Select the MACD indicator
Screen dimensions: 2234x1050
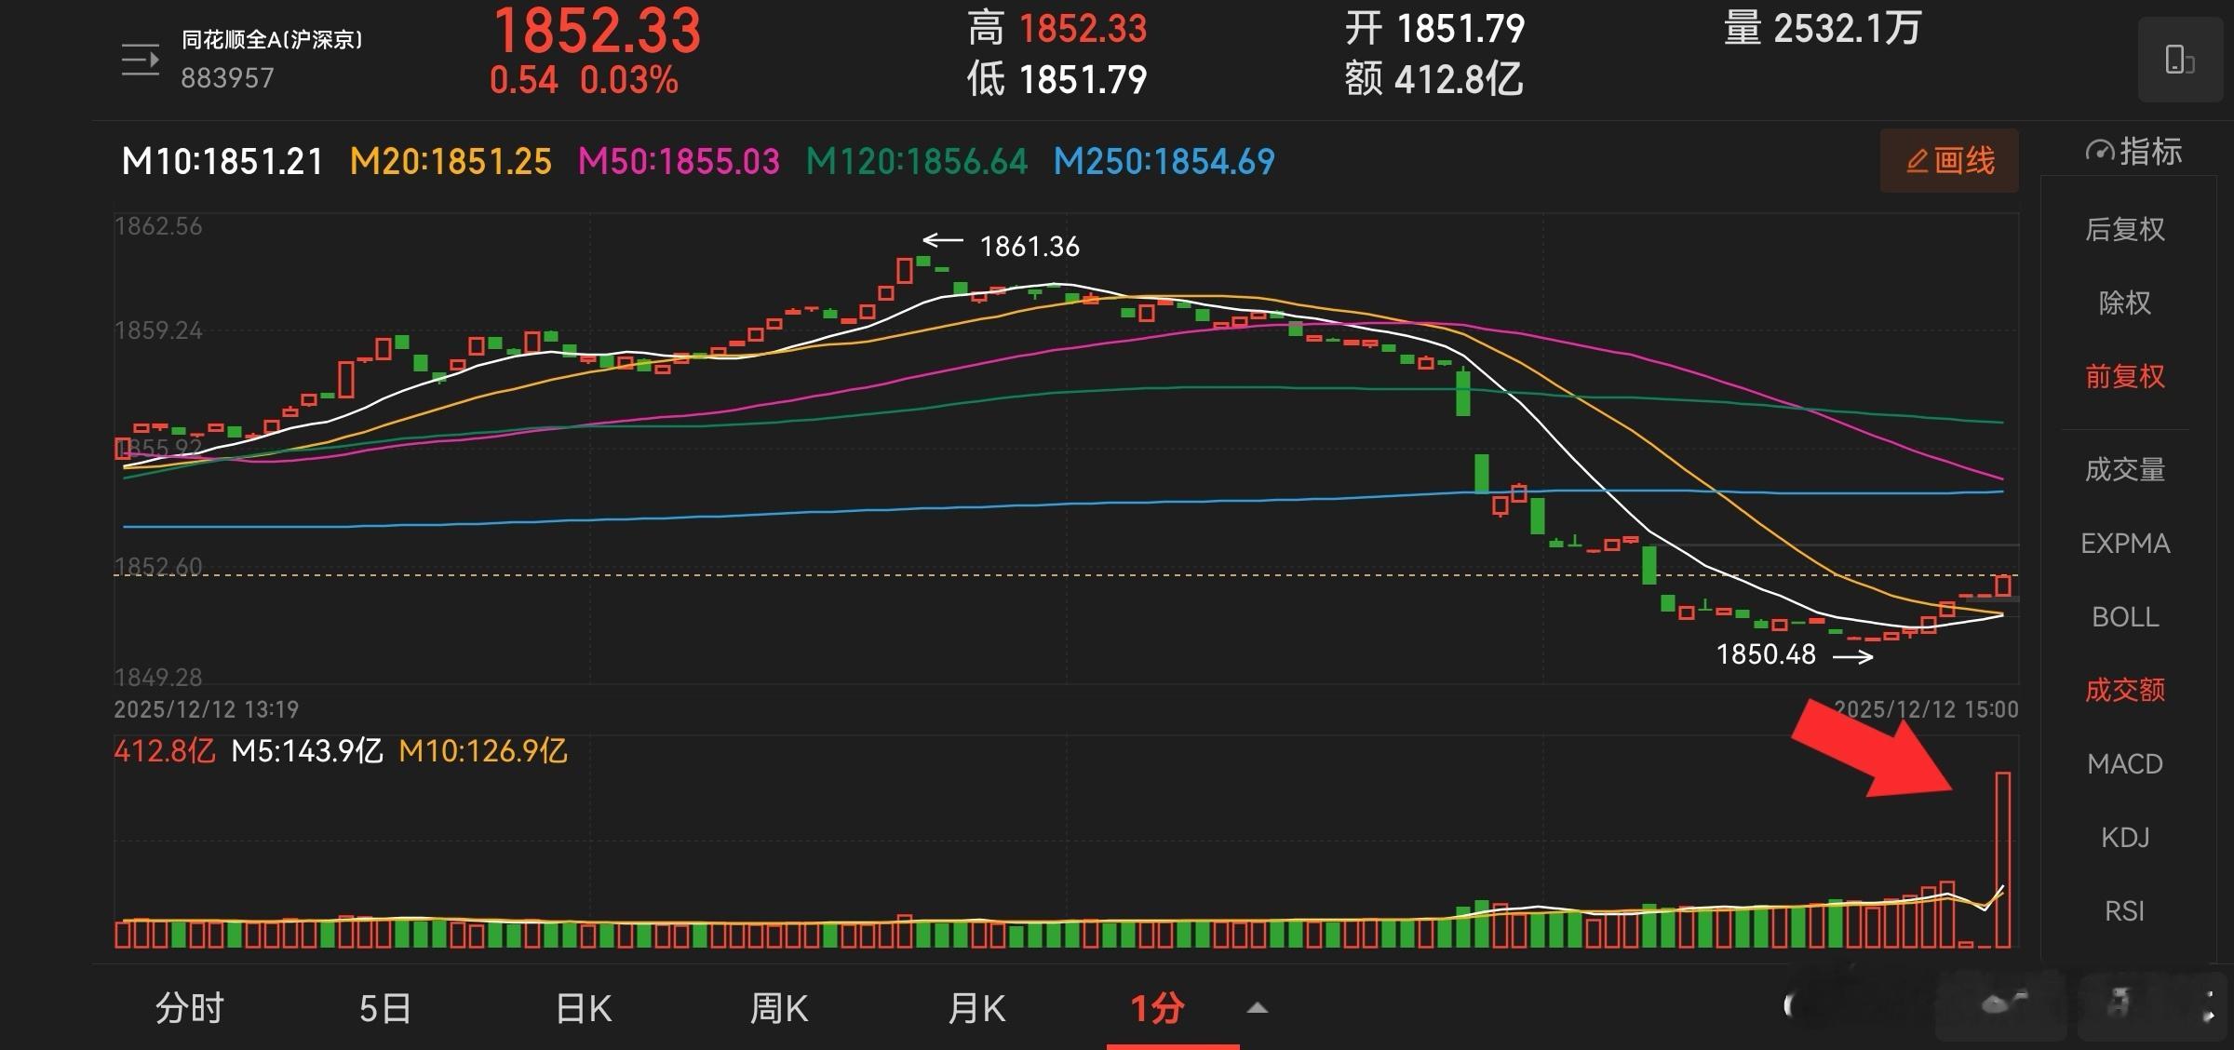(x=2124, y=764)
